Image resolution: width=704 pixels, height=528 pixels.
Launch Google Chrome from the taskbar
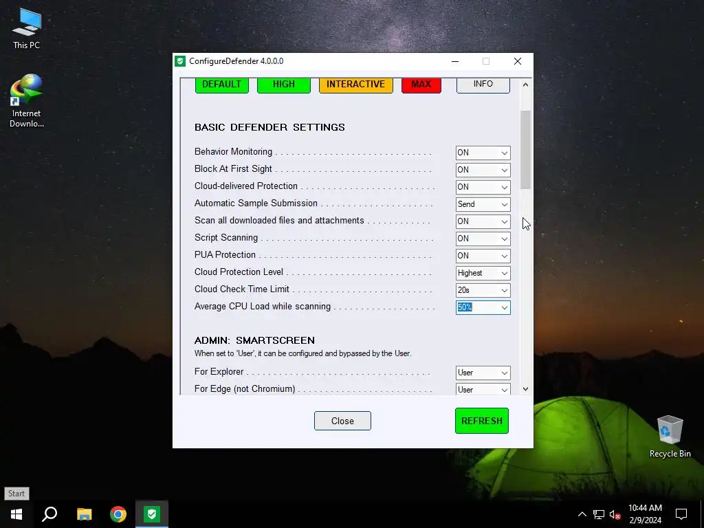click(x=118, y=514)
